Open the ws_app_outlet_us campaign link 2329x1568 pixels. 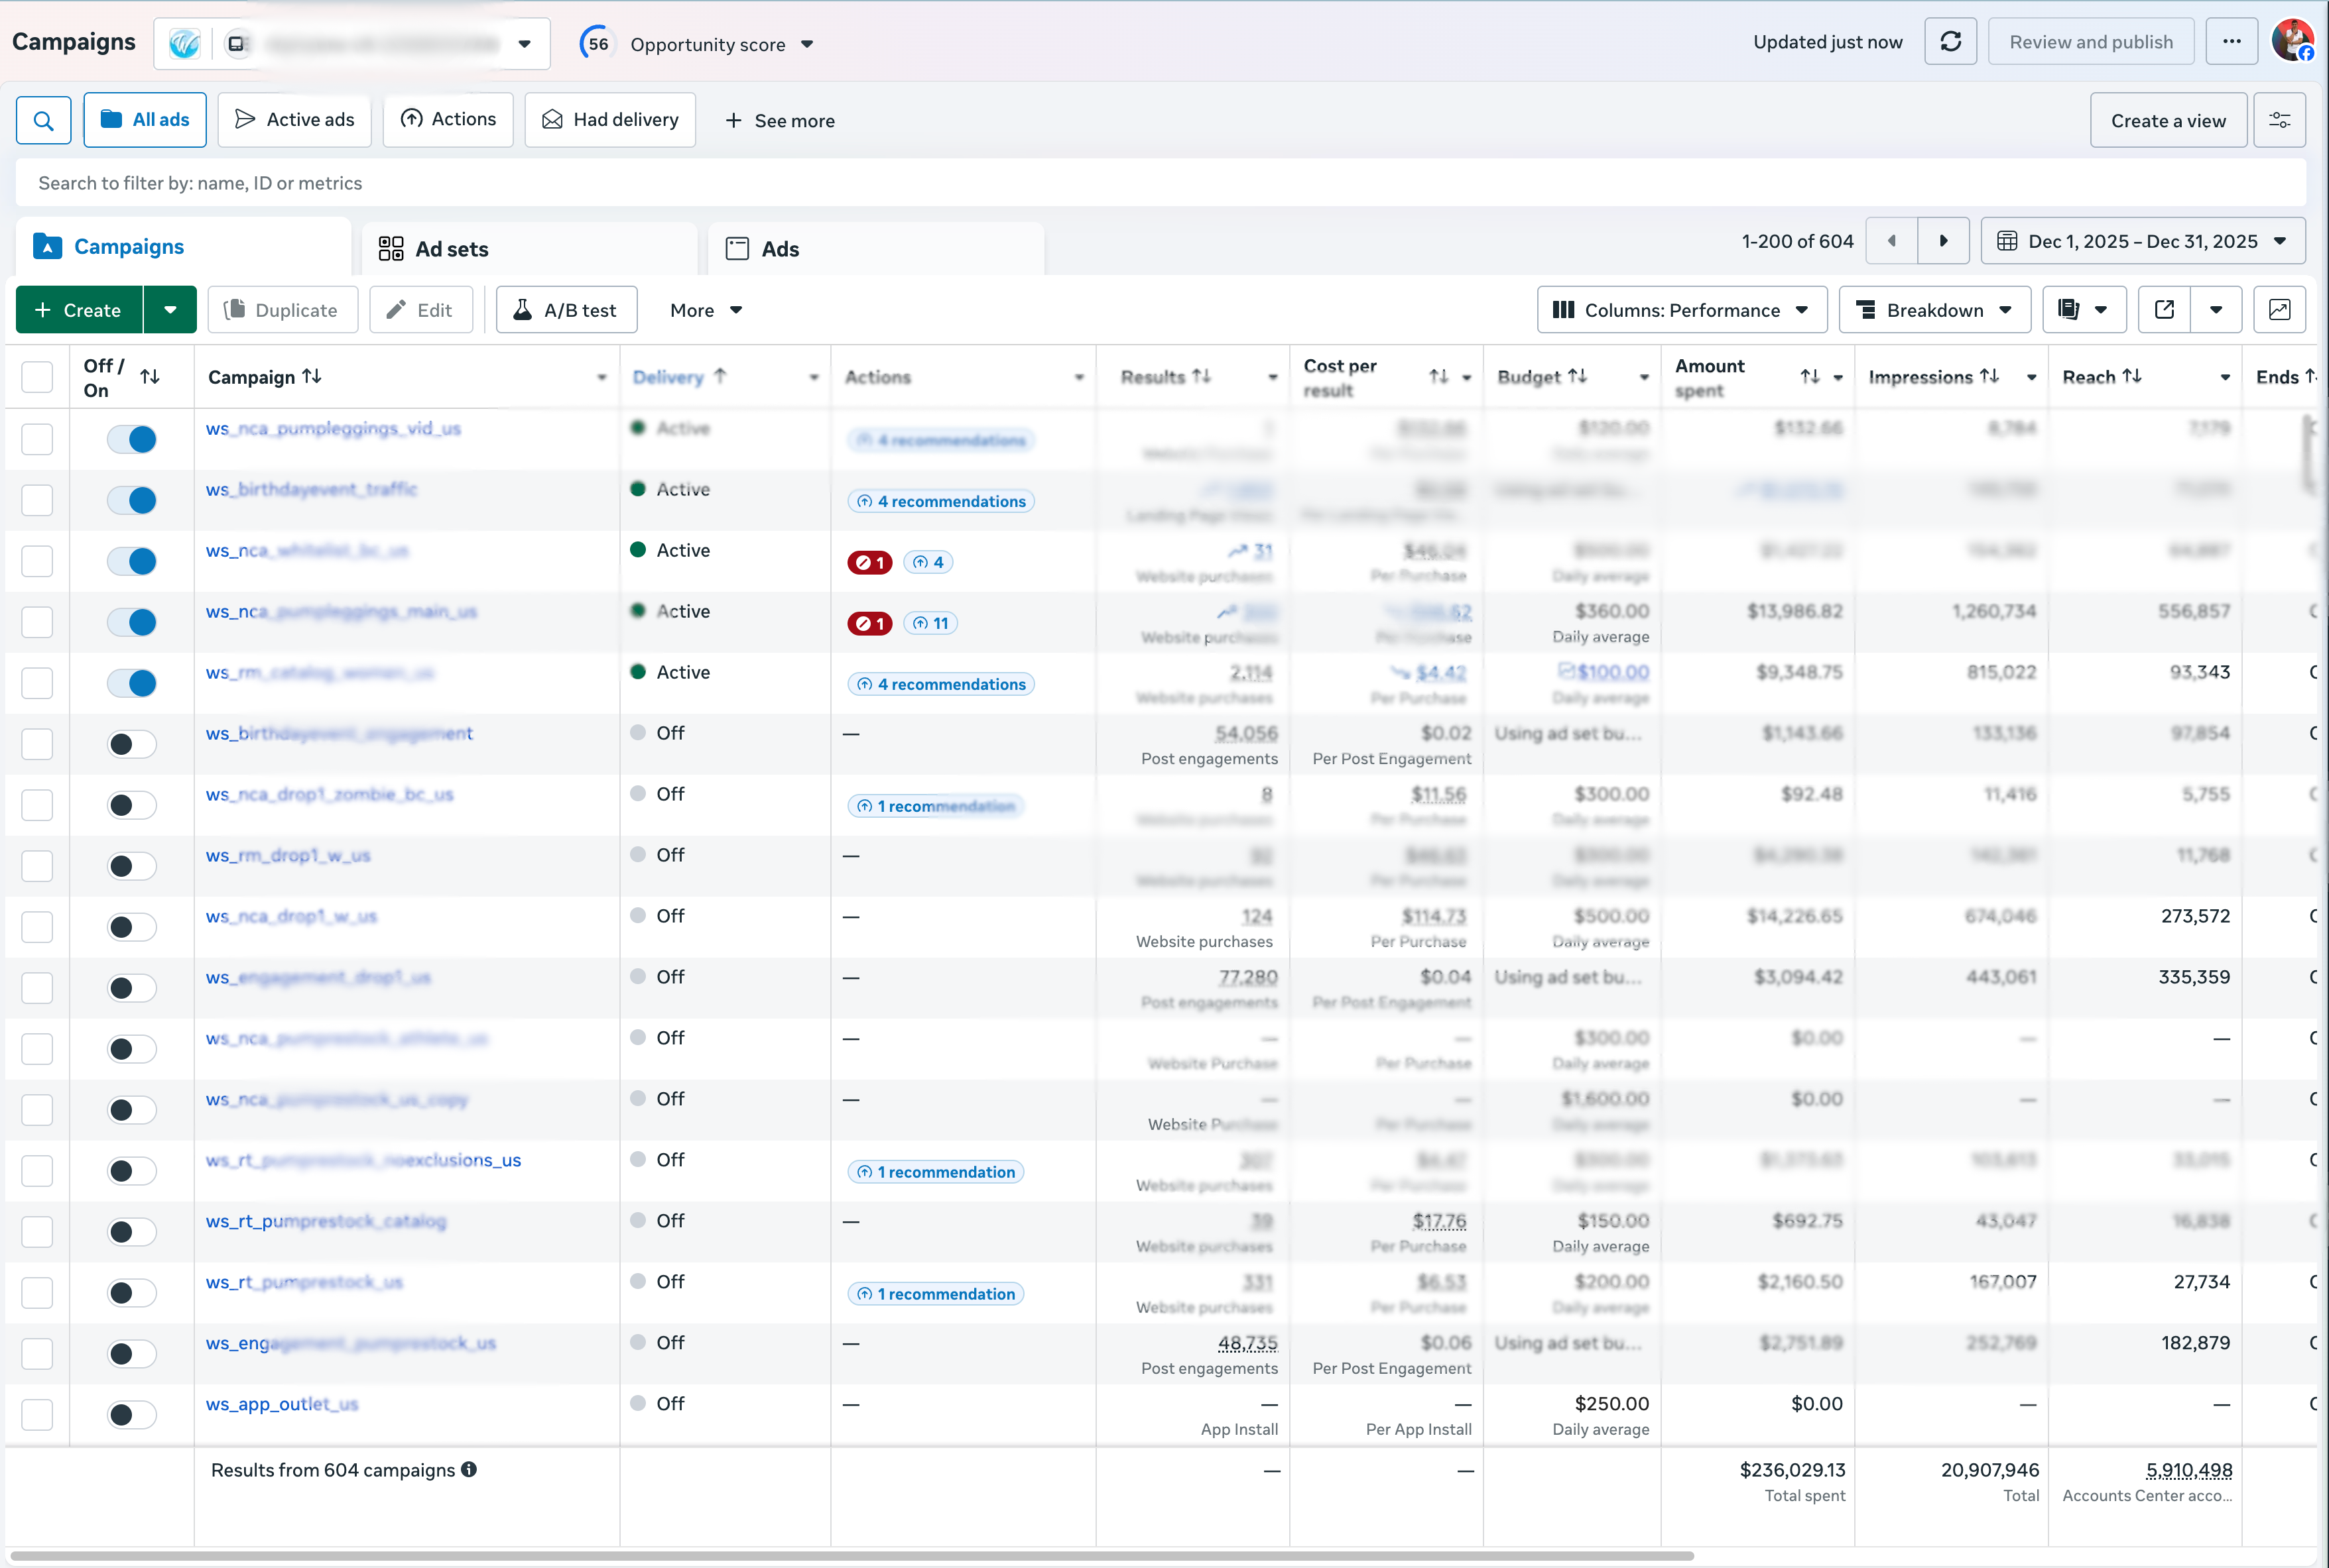click(x=282, y=1404)
